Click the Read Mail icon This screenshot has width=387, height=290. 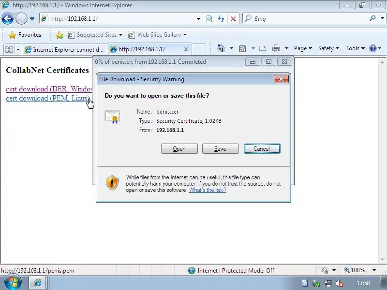pos(263,48)
